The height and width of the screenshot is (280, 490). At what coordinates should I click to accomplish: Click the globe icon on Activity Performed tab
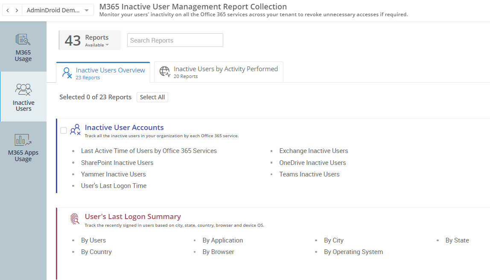pyautogui.click(x=164, y=71)
